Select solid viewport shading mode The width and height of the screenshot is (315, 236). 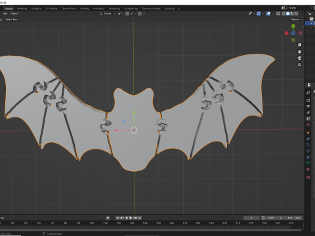coord(288,14)
